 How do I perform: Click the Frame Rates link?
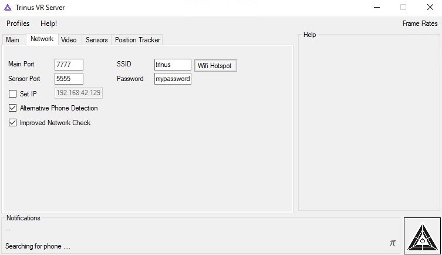pyautogui.click(x=420, y=24)
